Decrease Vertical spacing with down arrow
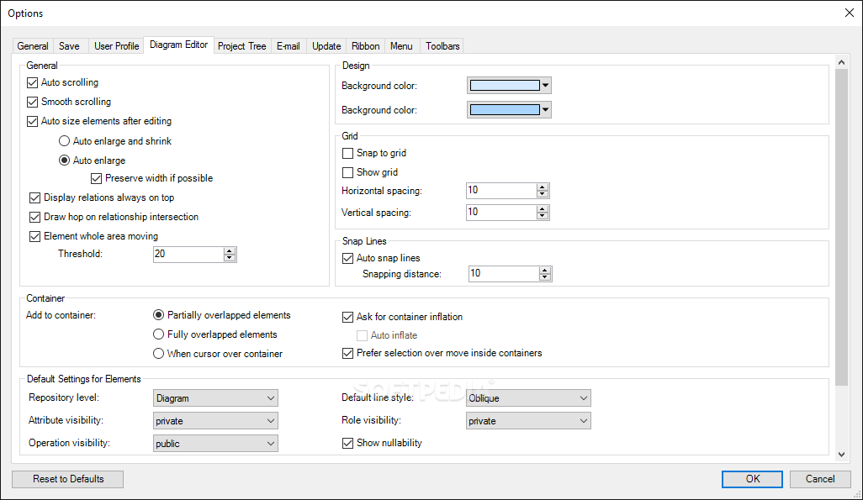The height and width of the screenshot is (500, 863). 543,216
